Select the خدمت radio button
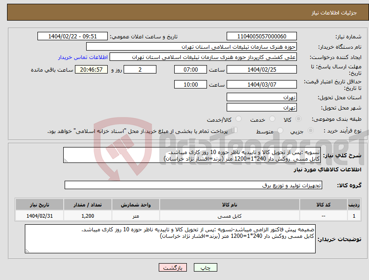Screen dimensions: 369x280 [272, 119]
